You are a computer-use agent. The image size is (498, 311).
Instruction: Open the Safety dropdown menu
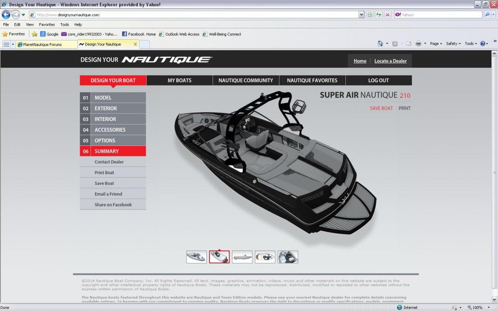tap(453, 44)
